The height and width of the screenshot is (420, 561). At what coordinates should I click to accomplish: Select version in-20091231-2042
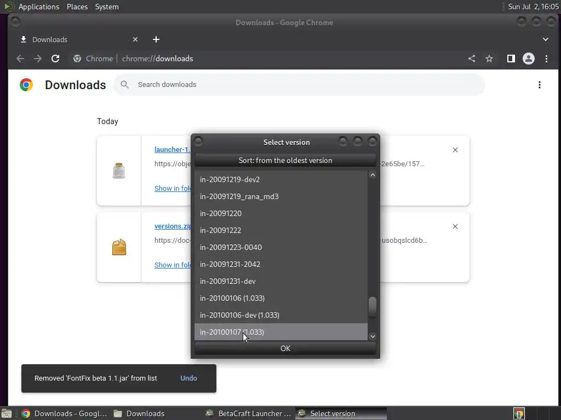coord(281,264)
